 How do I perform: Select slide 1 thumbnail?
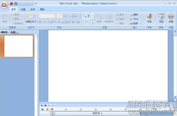(x=18, y=46)
